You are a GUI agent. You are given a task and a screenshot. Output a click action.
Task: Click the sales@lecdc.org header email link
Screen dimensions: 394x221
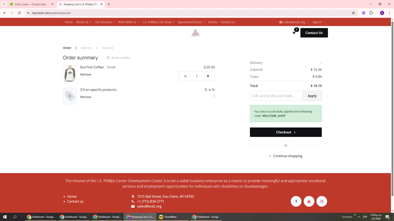click(x=292, y=22)
